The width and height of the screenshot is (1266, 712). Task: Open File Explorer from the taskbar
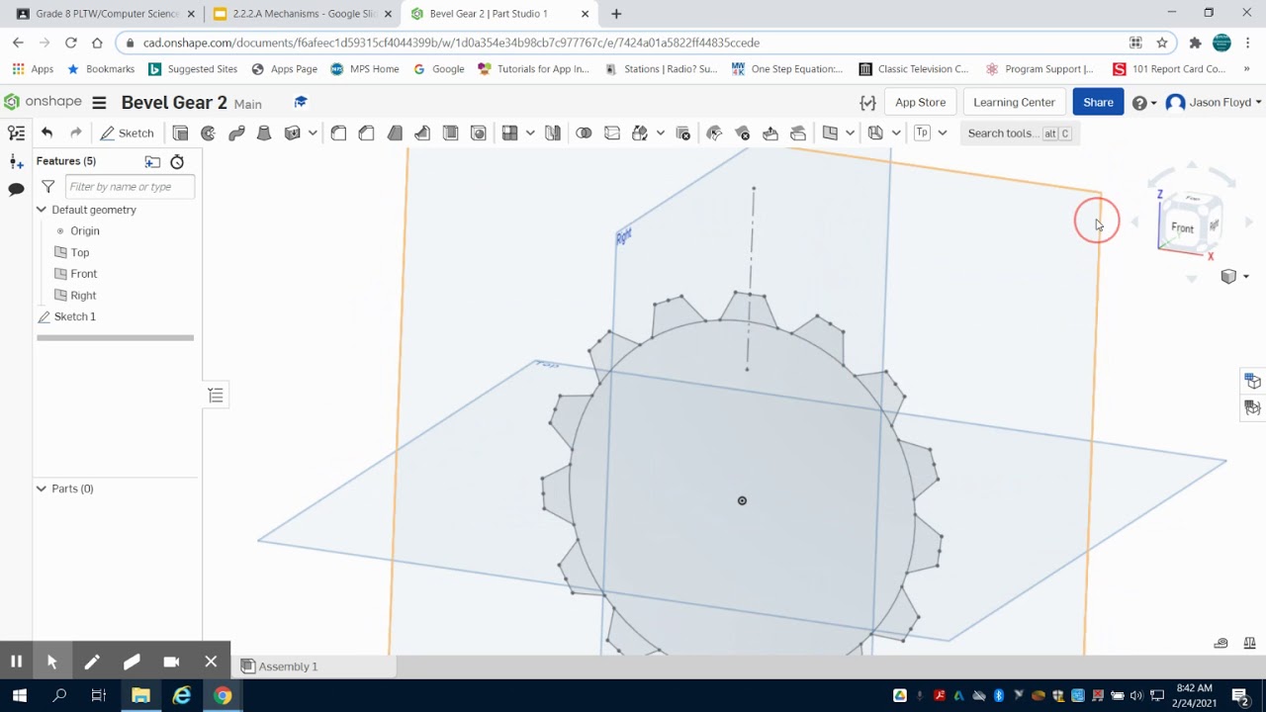pyautogui.click(x=140, y=696)
